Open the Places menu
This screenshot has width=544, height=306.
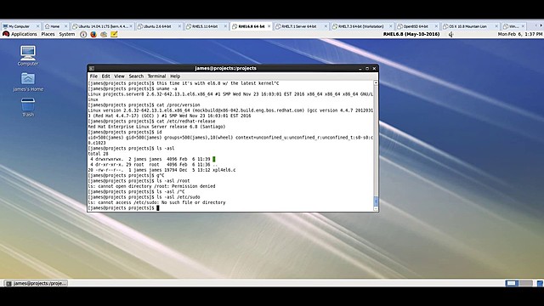(48, 34)
